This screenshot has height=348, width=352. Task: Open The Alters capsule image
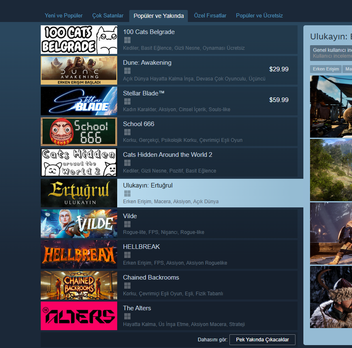coord(79,316)
